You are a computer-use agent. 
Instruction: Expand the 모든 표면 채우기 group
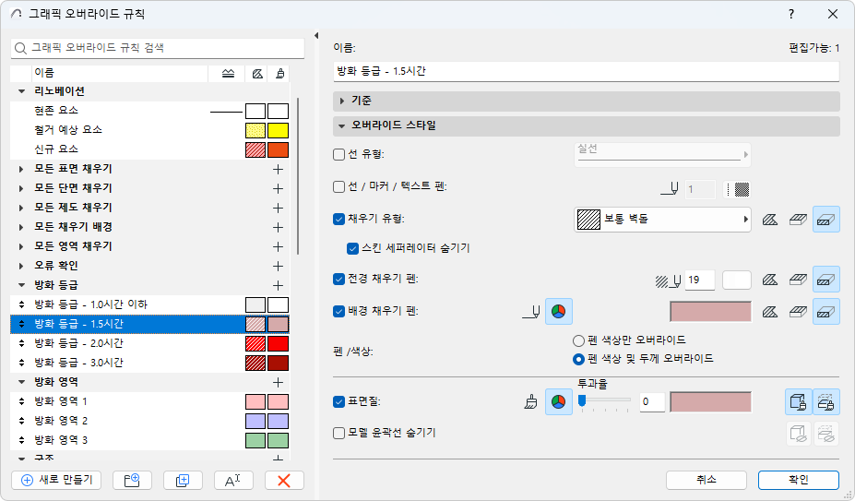point(21,169)
